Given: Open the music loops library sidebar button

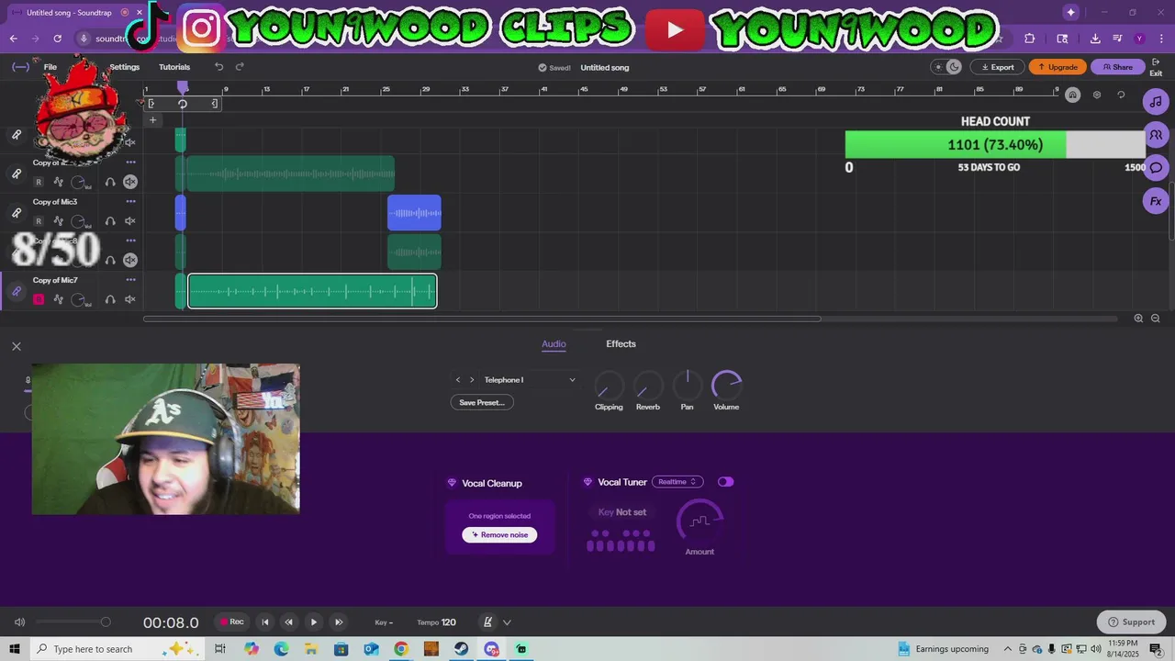Looking at the screenshot, I should [1156, 102].
